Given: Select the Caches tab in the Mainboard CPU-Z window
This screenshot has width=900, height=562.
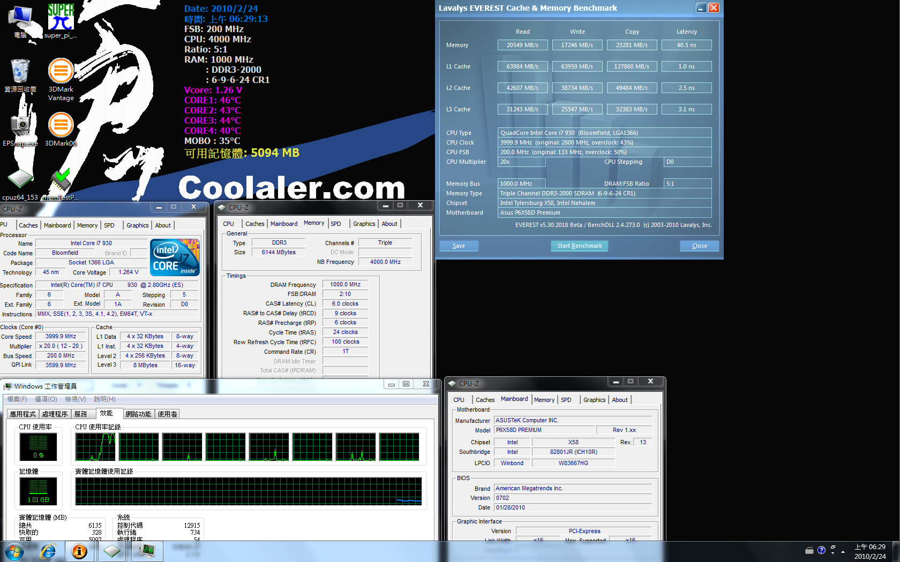Looking at the screenshot, I should pos(485,400).
